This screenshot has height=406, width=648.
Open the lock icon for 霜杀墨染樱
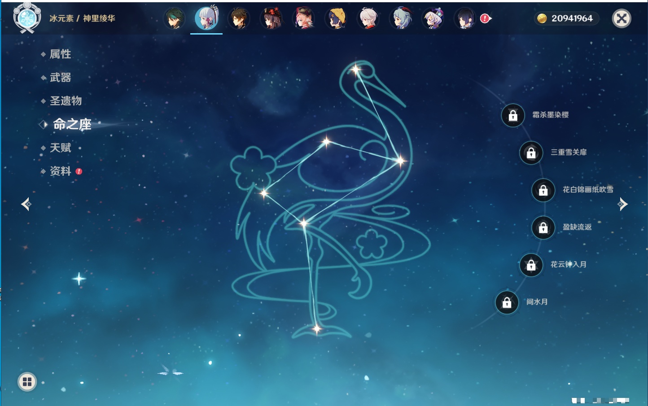(513, 115)
